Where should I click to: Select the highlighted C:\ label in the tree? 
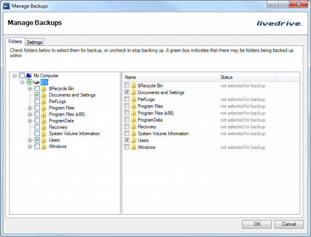(x=44, y=82)
